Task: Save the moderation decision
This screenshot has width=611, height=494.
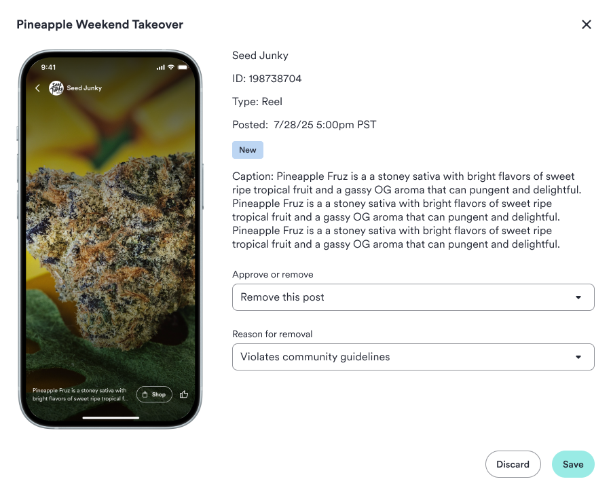Action: point(573,464)
